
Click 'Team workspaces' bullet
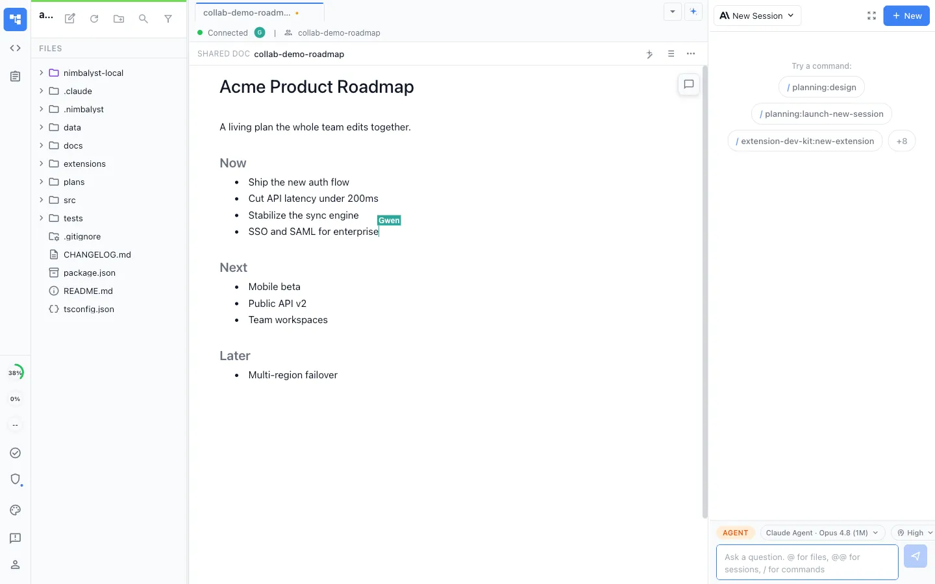(x=288, y=320)
